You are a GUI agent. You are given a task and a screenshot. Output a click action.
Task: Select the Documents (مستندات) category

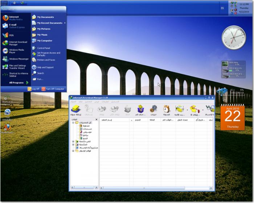point(85,129)
